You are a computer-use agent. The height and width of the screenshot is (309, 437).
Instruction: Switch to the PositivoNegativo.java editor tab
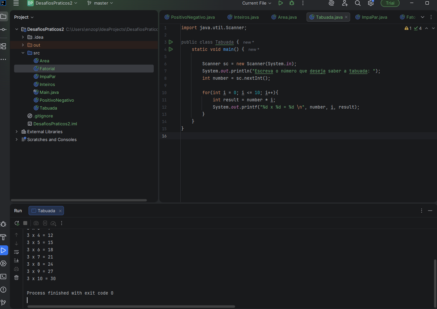coord(192,17)
